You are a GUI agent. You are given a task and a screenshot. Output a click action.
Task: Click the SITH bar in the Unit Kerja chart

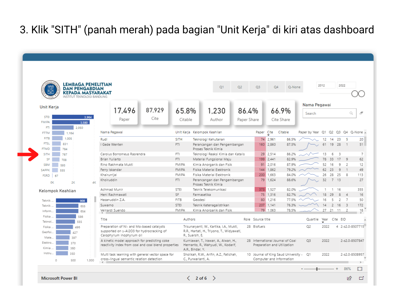click(57, 154)
